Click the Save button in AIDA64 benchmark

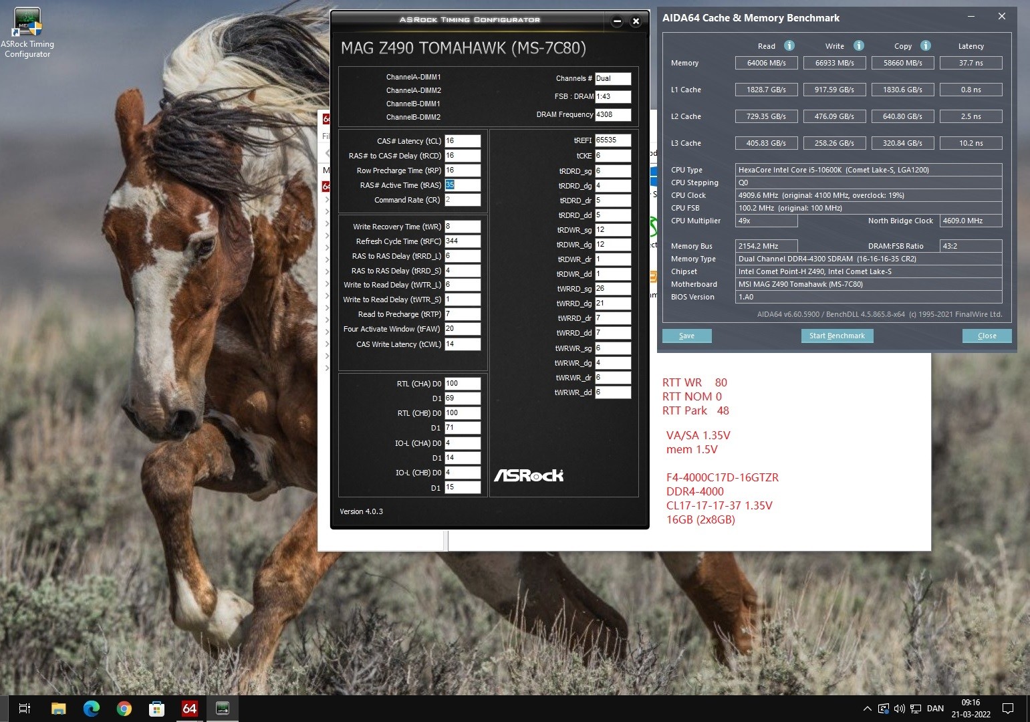point(686,336)
